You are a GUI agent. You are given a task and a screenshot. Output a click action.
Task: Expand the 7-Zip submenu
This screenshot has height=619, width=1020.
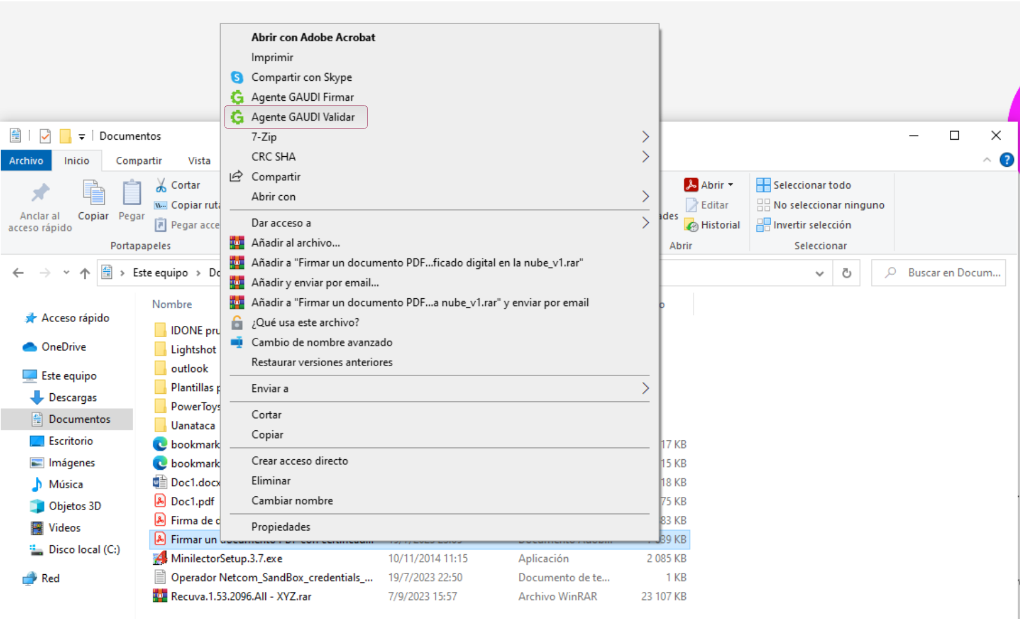(x=645, y=137)
